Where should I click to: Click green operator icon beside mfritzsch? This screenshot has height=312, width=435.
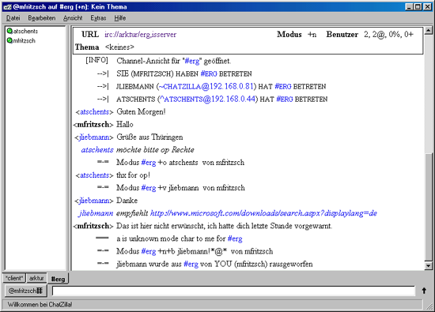pyautogui.click(x=9, y=40)
